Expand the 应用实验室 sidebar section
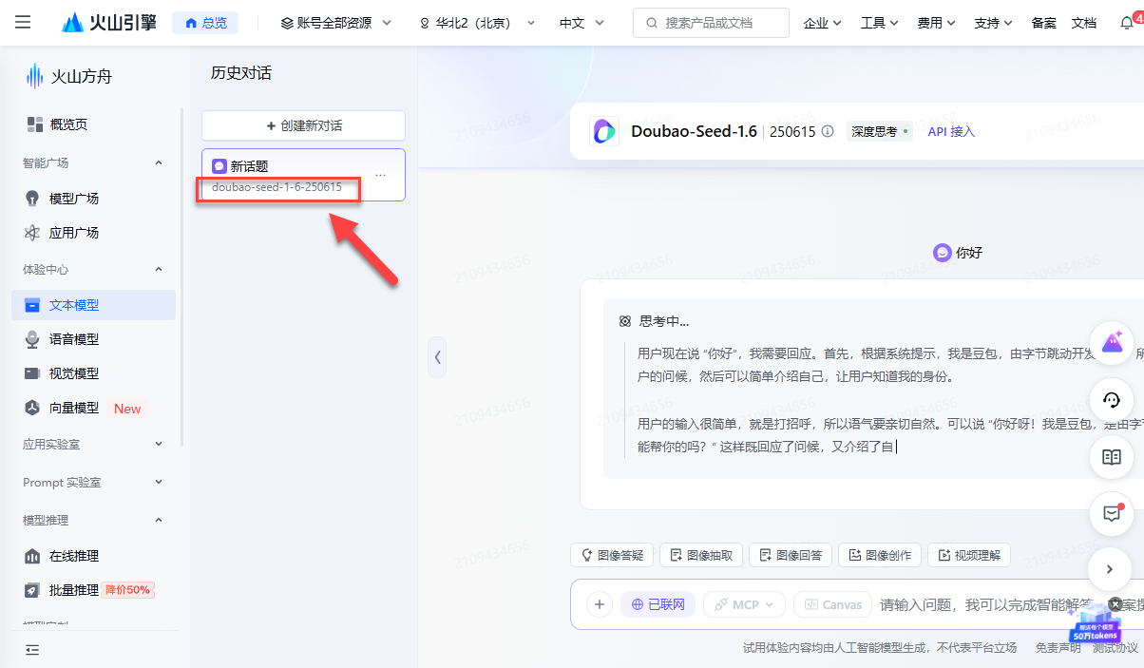 click(93, 444)
